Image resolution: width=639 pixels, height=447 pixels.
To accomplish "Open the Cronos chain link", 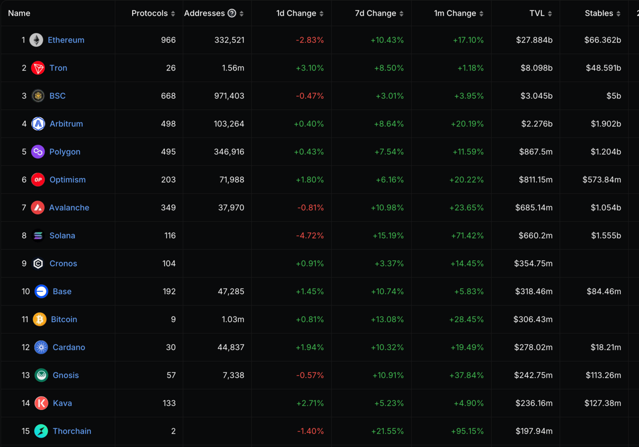I will pyautogui.click(x=63, y=264).
